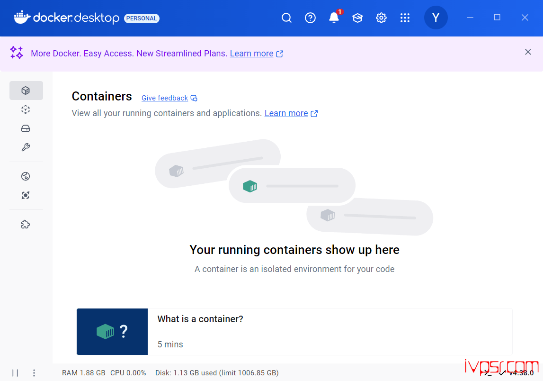
Task: Open the help question mark icon
Action: (310, 18)
